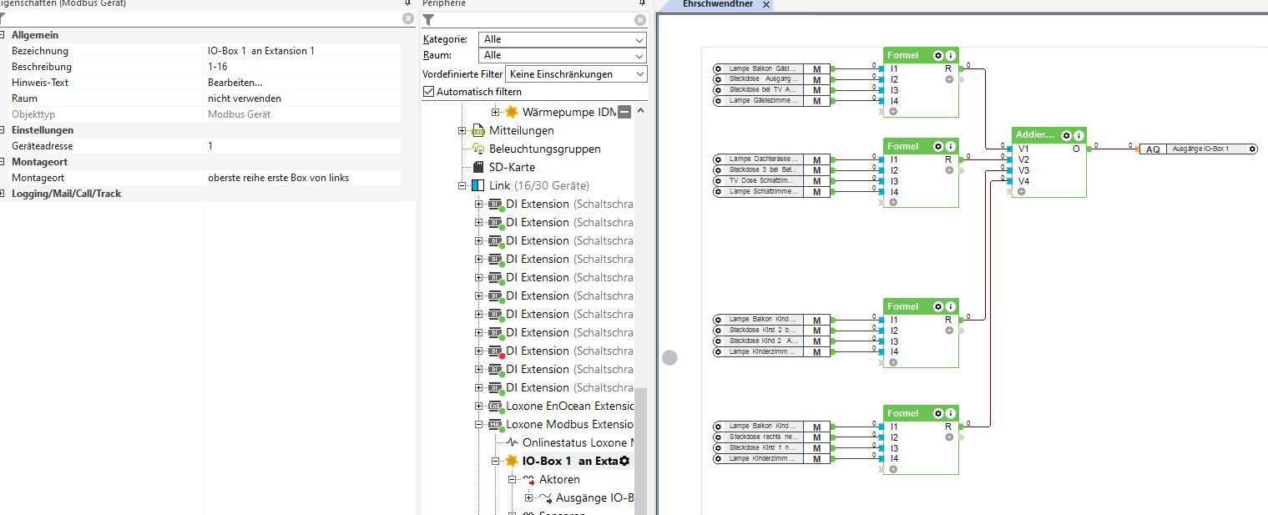The height and width of the screenshot is (515, 1268).
Task: Click gear beside IO-Box 1 tree entry
Action: 624,461
